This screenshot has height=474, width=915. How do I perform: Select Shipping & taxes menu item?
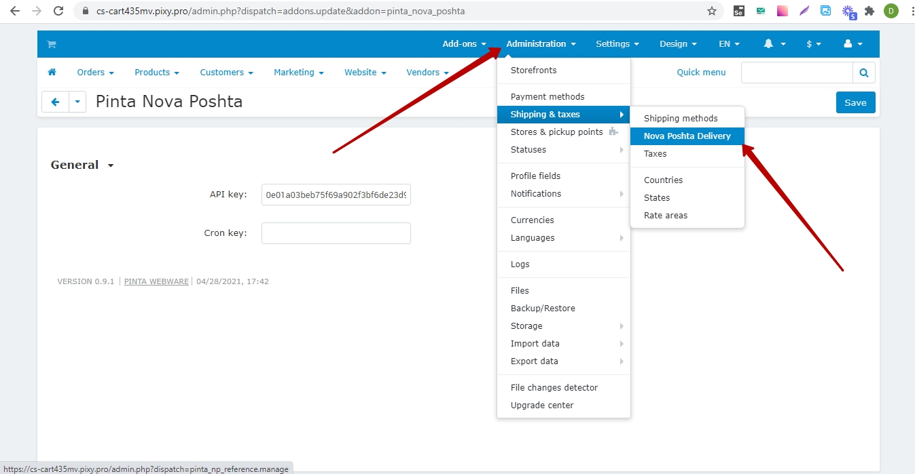564,114
